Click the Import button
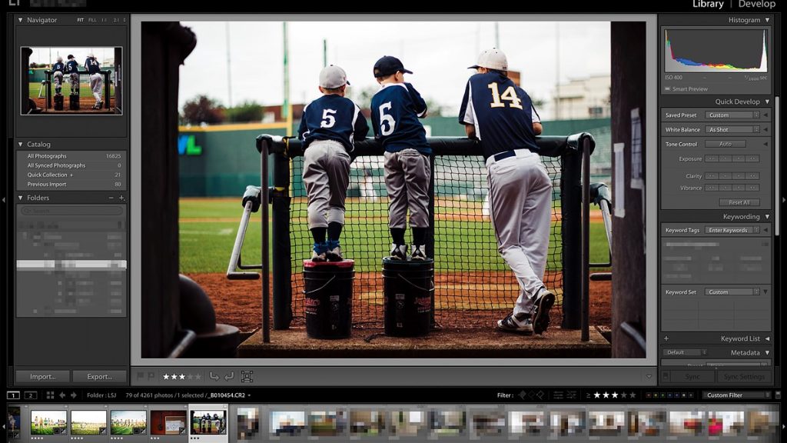Viewport: 787px width, 443px height. pos(43,377)
